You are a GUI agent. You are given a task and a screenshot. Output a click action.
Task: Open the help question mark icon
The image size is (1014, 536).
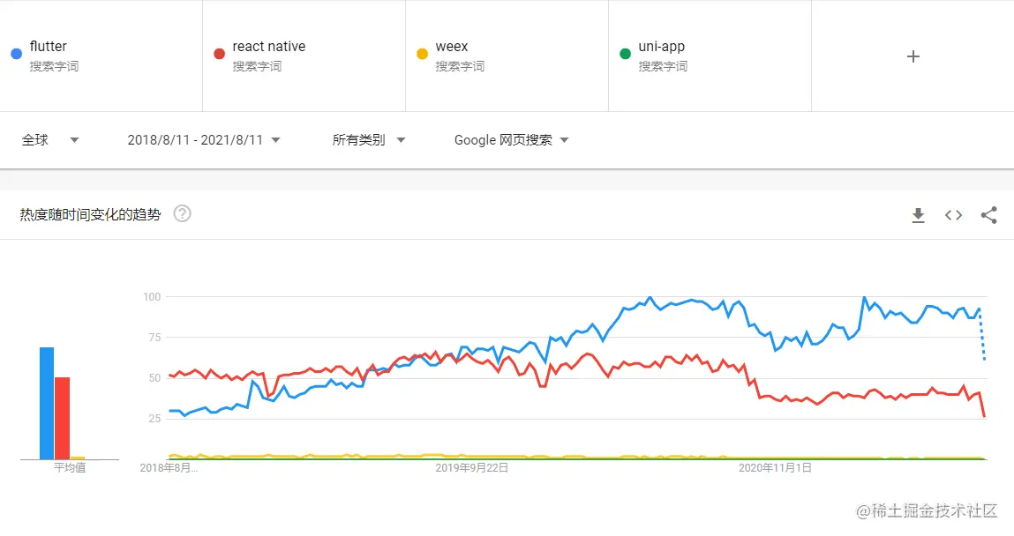point(182,213)
